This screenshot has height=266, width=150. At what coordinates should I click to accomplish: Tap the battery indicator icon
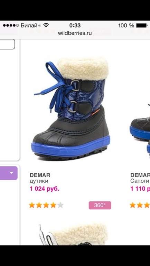click(142, 26)
